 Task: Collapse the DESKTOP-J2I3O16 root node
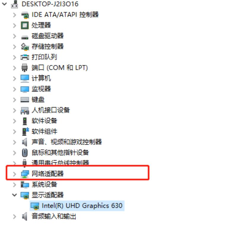pyautogui.click(x=4, y=4)
